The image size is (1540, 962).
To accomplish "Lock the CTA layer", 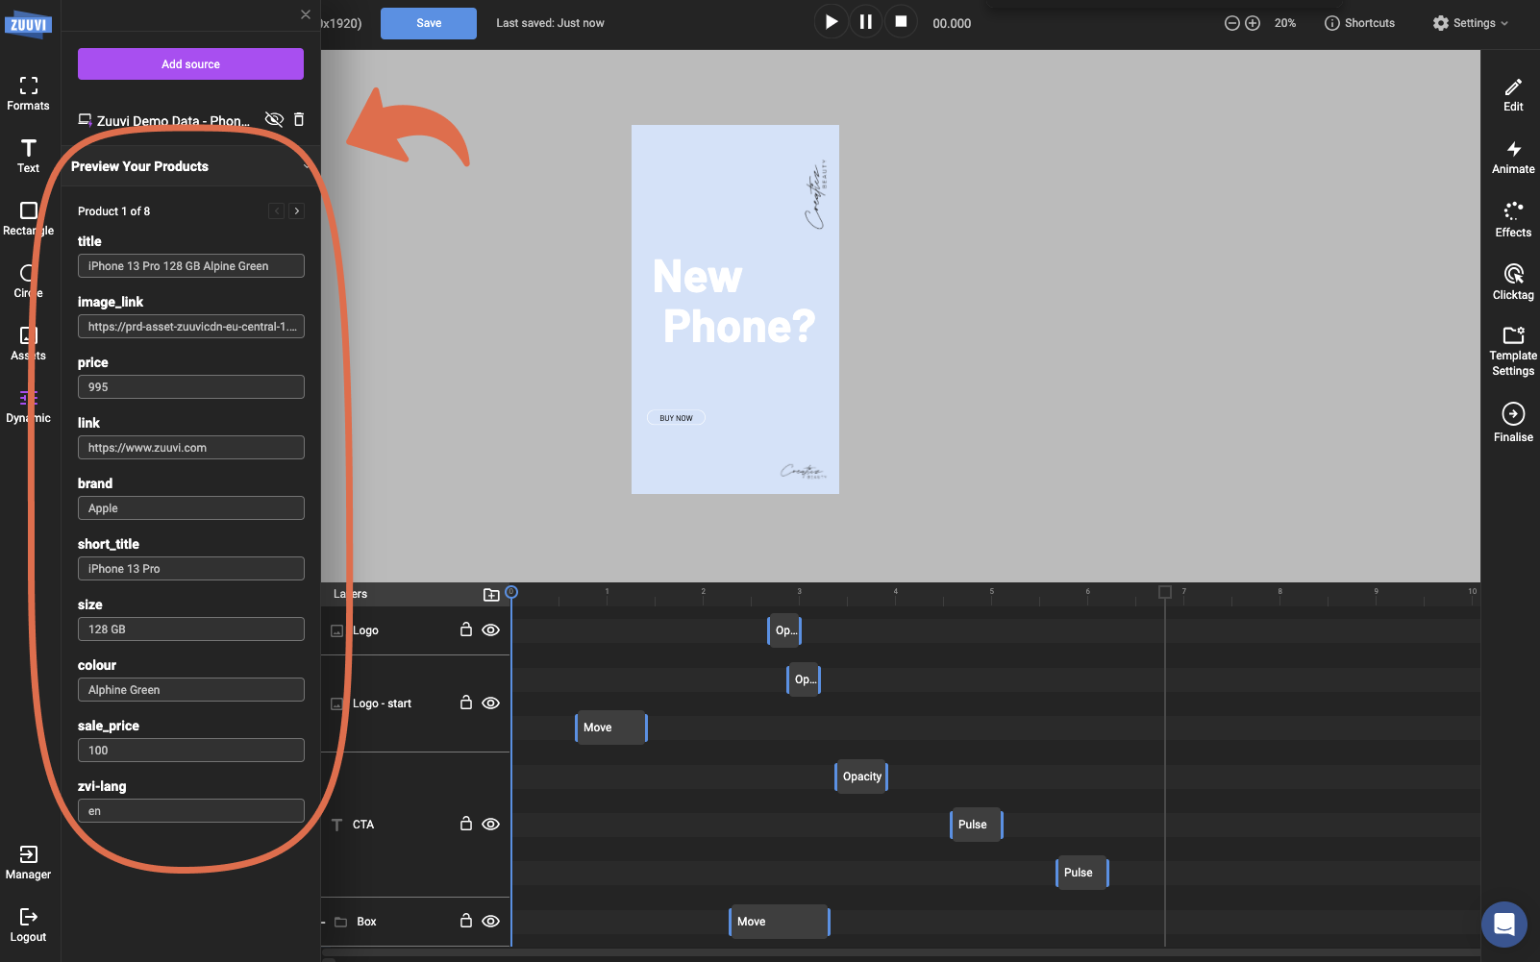I will pyautogui.click(x=466, y=824).
